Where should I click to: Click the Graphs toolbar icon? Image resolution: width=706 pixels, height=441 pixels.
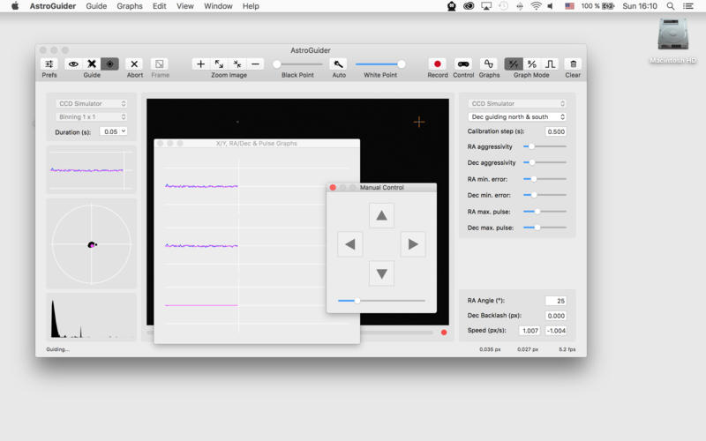pos(489,64)
